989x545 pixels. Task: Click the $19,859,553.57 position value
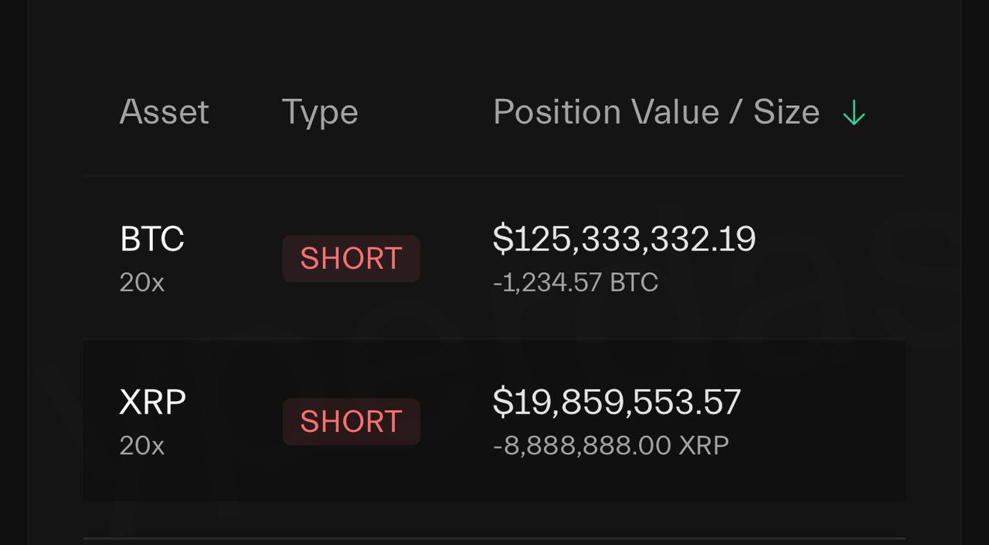[617, 403]
